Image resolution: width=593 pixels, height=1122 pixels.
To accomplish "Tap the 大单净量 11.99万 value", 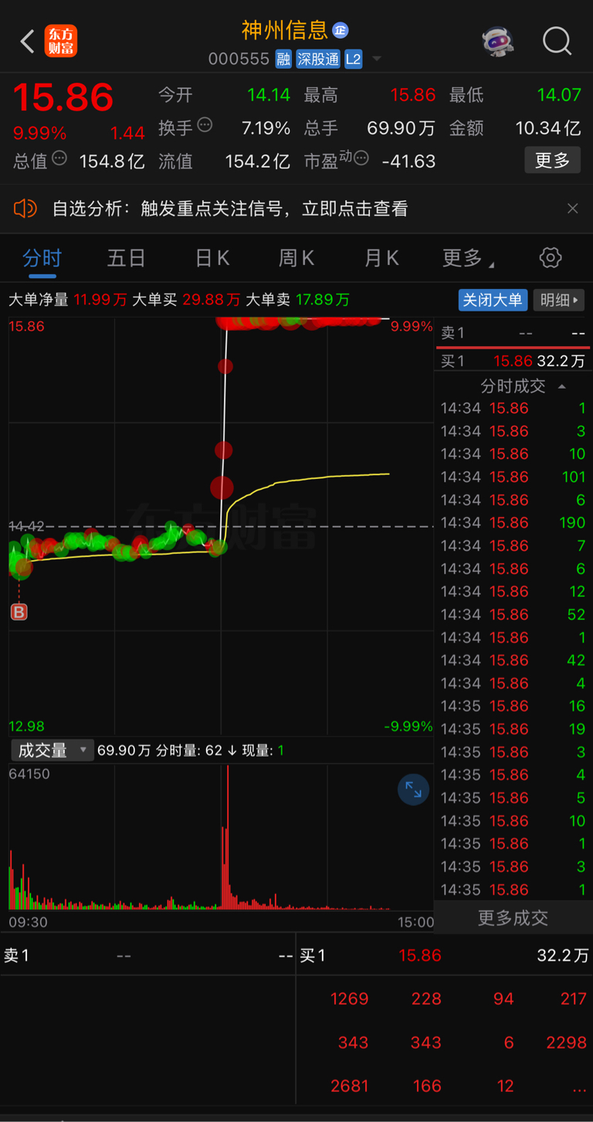I will (100, 300).
